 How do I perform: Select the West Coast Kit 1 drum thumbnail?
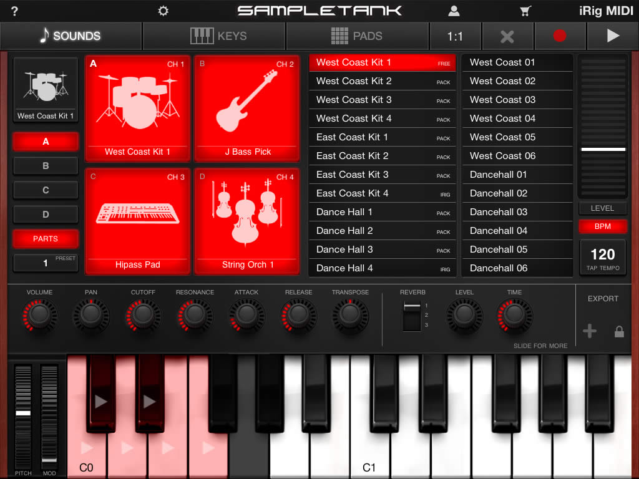point(46,90)
